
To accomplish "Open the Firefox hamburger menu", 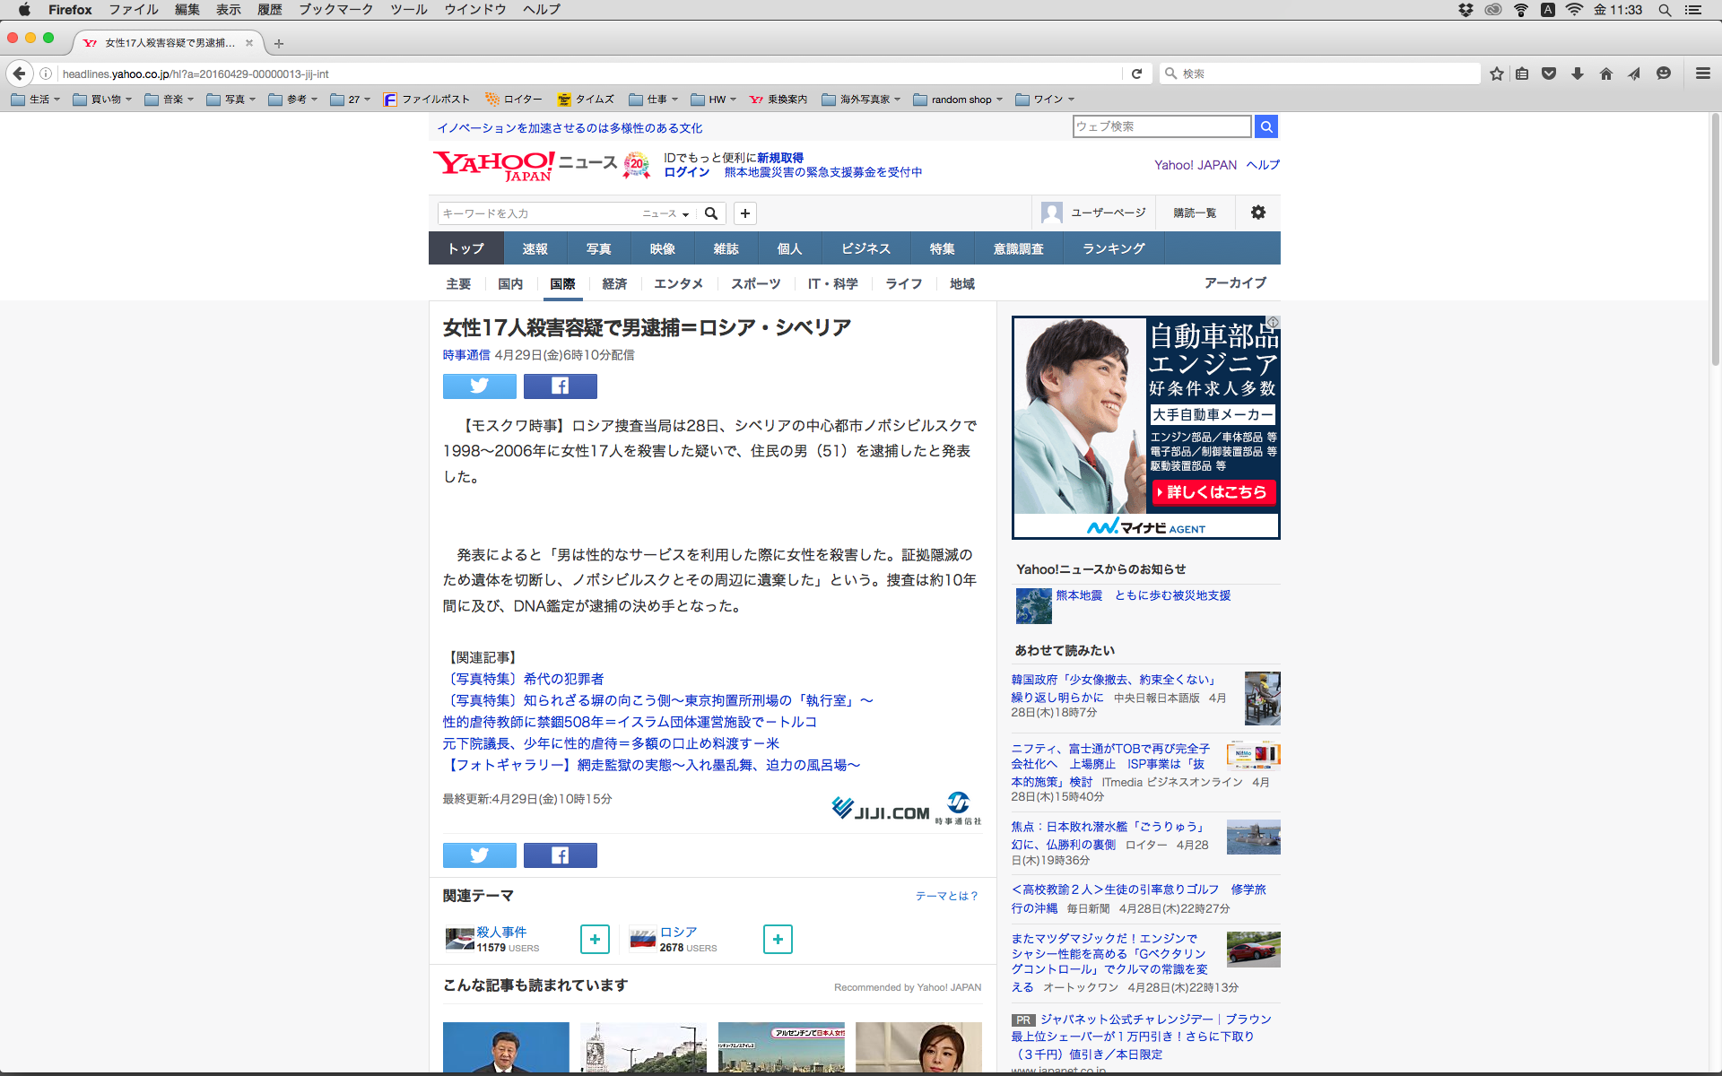I will [x=1702, y=74].
